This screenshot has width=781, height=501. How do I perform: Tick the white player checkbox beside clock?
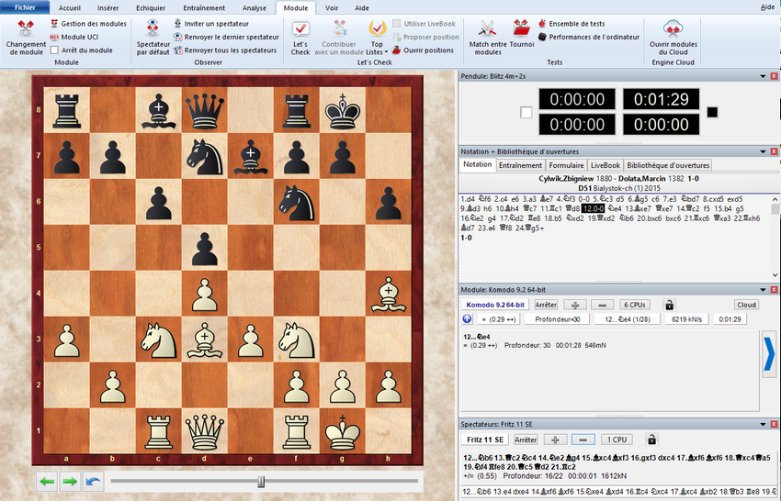[526, 112]
